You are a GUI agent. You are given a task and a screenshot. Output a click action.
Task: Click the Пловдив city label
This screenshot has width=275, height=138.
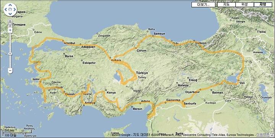[19, 24]
